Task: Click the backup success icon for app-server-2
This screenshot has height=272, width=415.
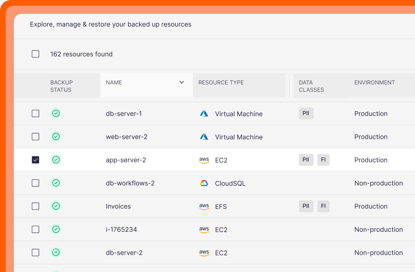Action: [56, 160]
